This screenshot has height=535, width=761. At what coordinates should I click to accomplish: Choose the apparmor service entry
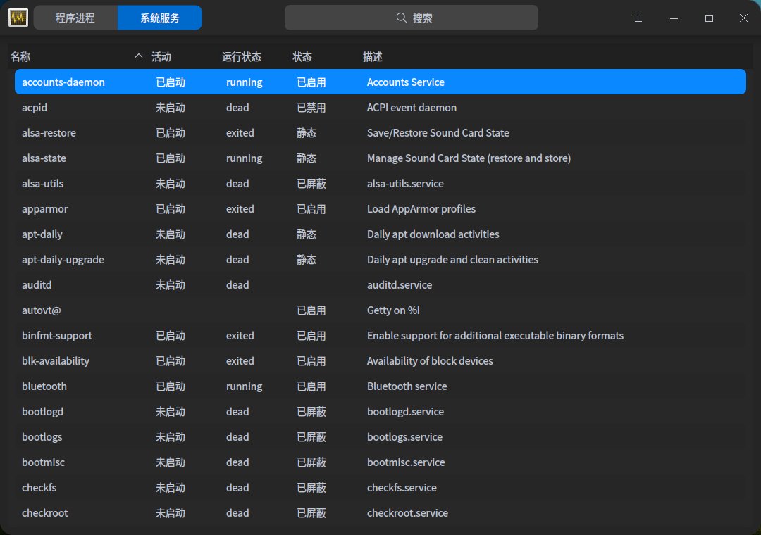point(45,209)
